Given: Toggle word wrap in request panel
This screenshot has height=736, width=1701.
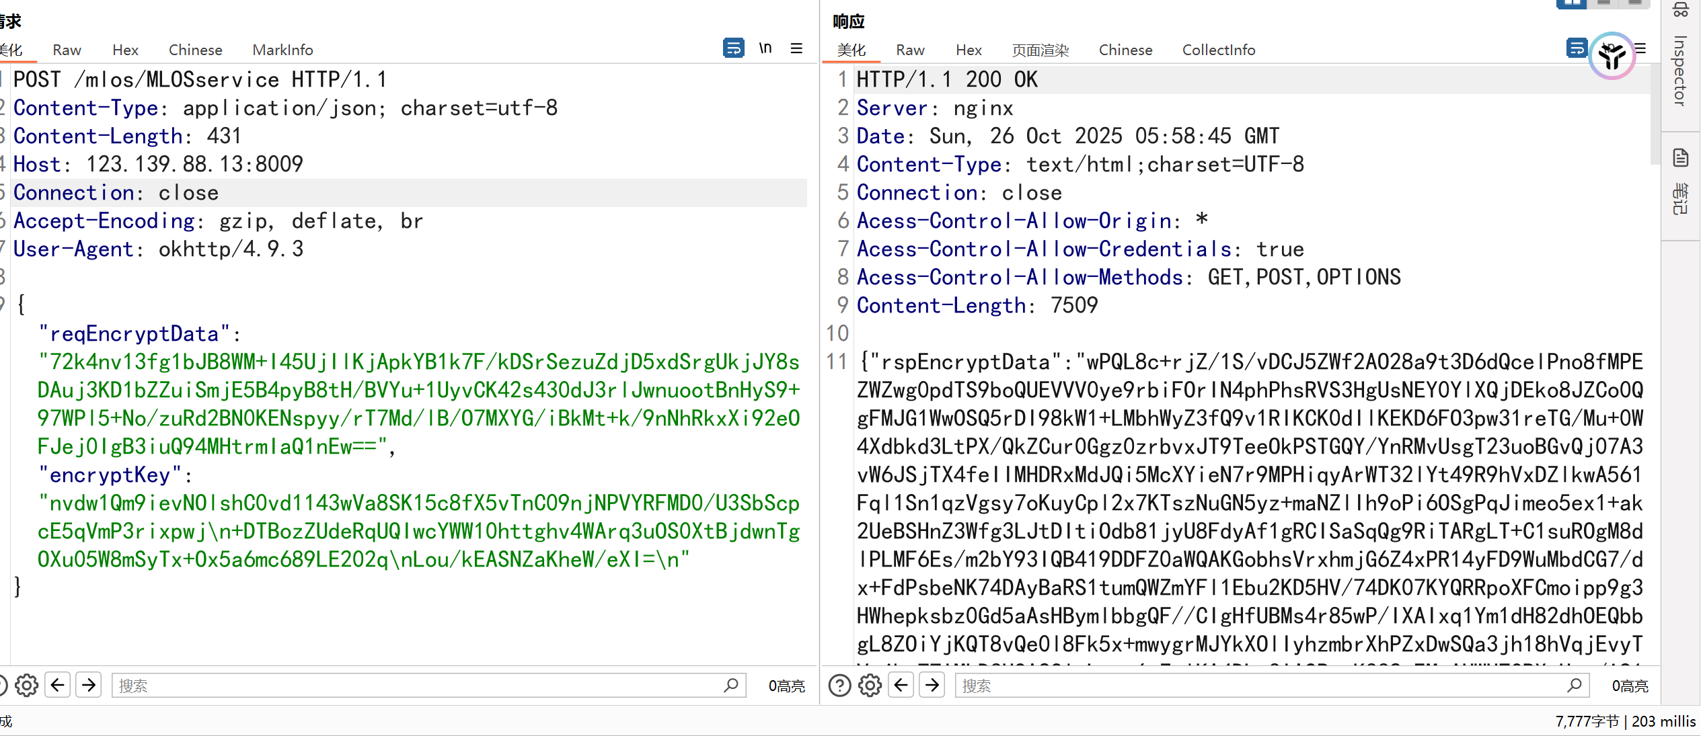Looking at the screenshot, I should (x=733, y=48).
